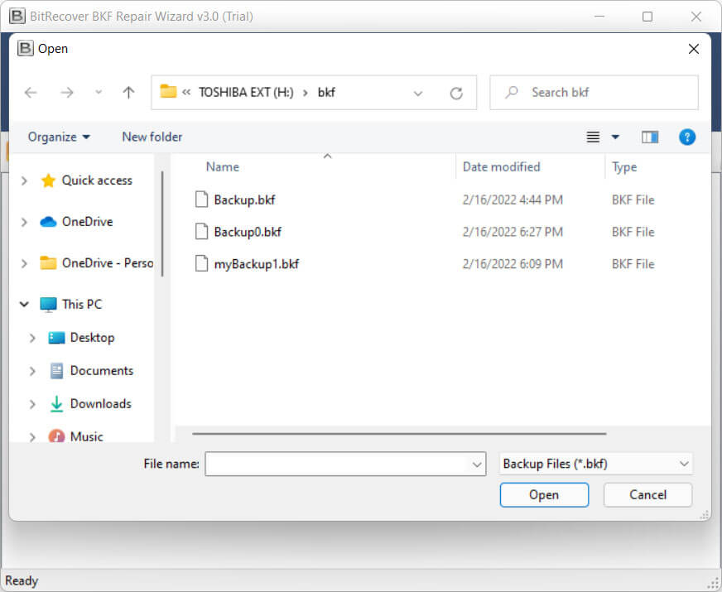Open Help with the question mark icon
Viewport: 722px width, 592px height.
point(687,137)
